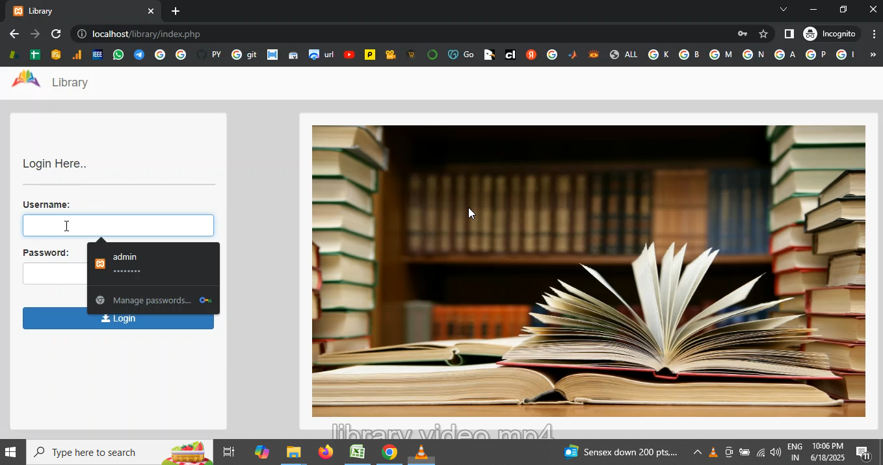The width and height of the screenshot is (883, 465).
Task: Bookmark this page with the star icon
Action: point(763,34)
